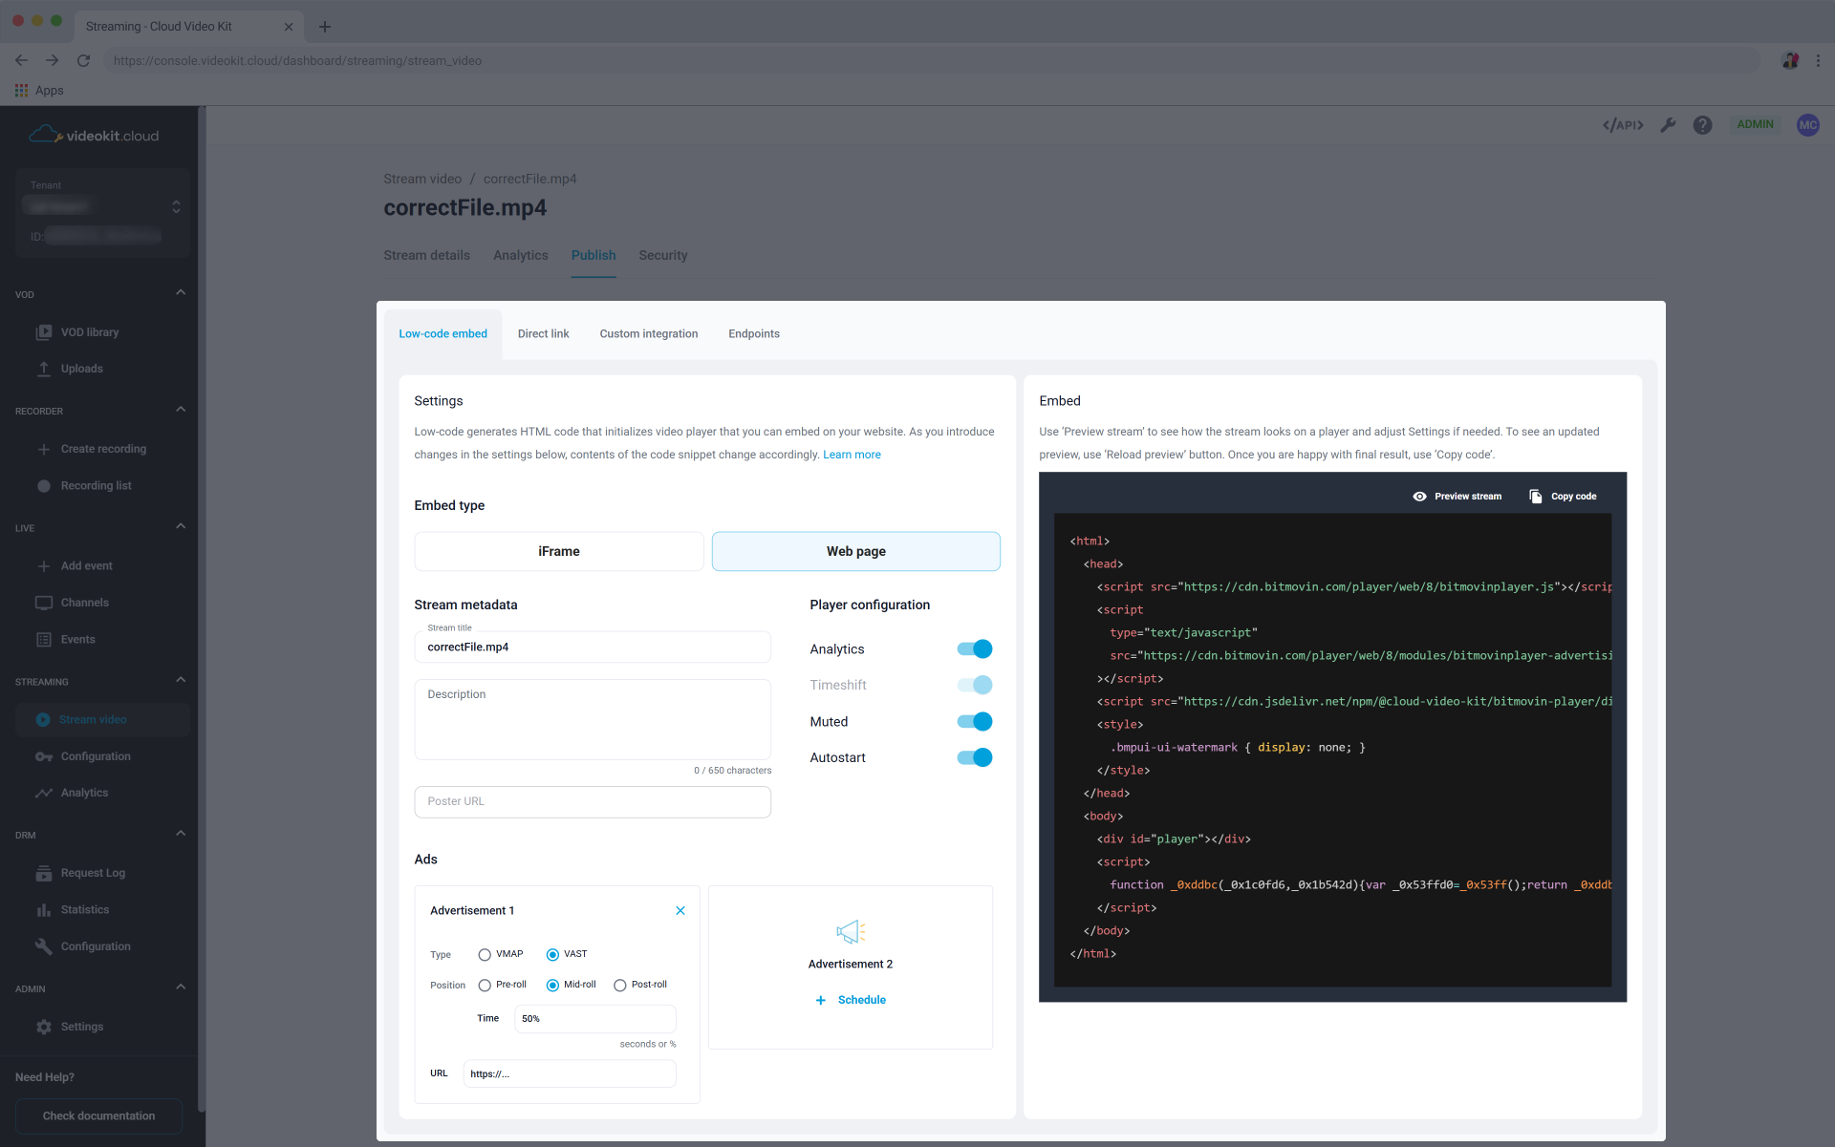Image resolution: width=1835 pixels, height=1147 pixels.
Task: Select the VAST ad type radio
Action: point(552,955)
